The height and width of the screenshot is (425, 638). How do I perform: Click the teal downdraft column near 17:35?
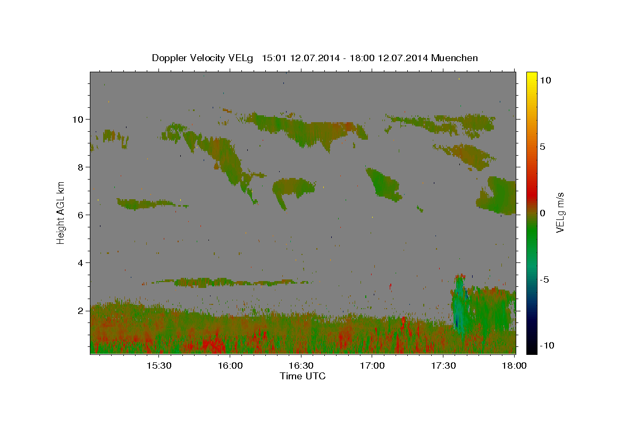tap(459, 305)
